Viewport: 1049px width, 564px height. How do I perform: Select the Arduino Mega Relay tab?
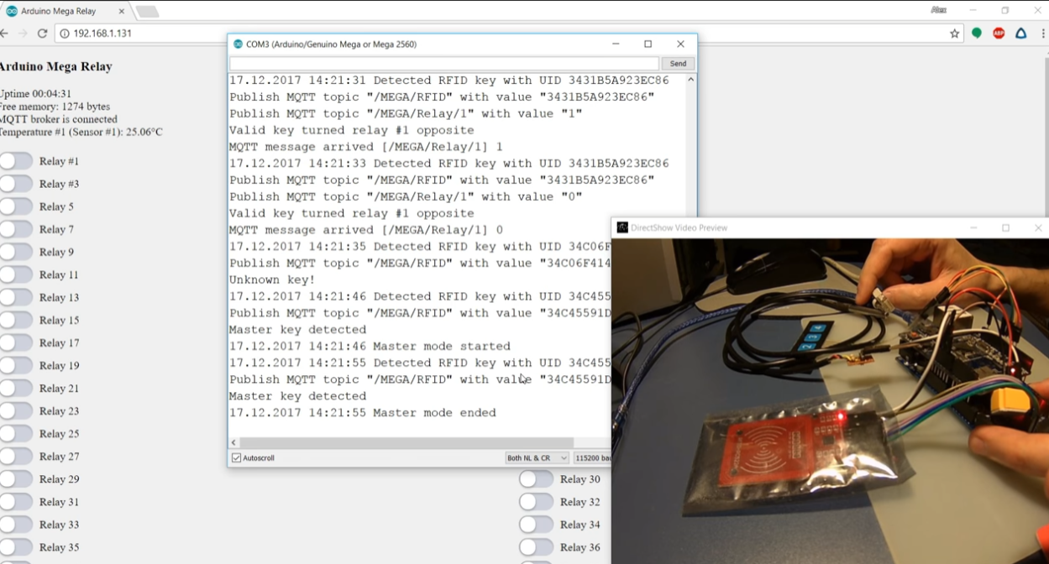coord(66,11)
